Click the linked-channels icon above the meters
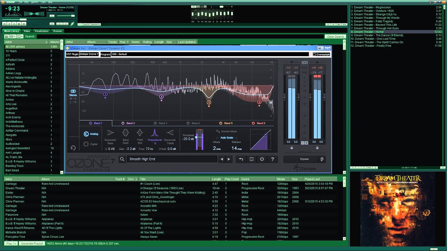 (x=305, y=62)
